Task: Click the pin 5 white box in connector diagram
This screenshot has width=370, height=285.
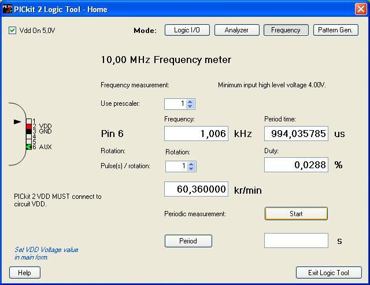Action: coord(29,142)
